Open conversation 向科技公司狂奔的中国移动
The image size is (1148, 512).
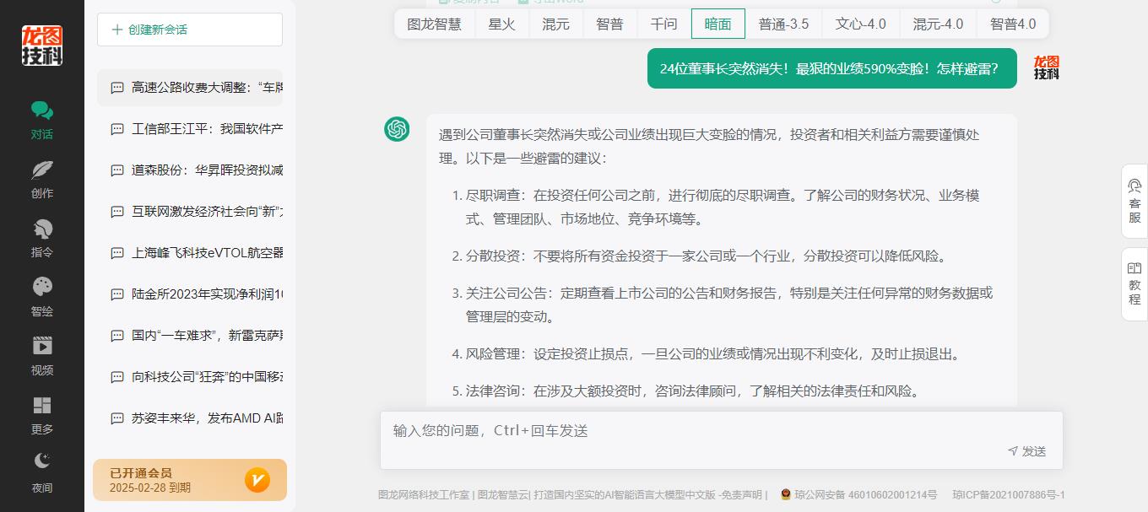coord(190,377)
